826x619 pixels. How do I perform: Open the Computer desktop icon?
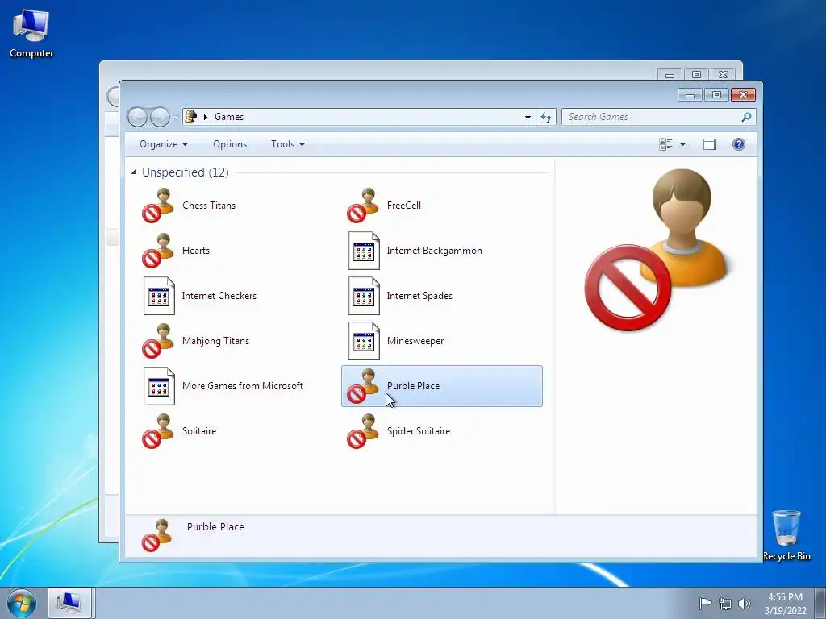(x=31, y=34)
